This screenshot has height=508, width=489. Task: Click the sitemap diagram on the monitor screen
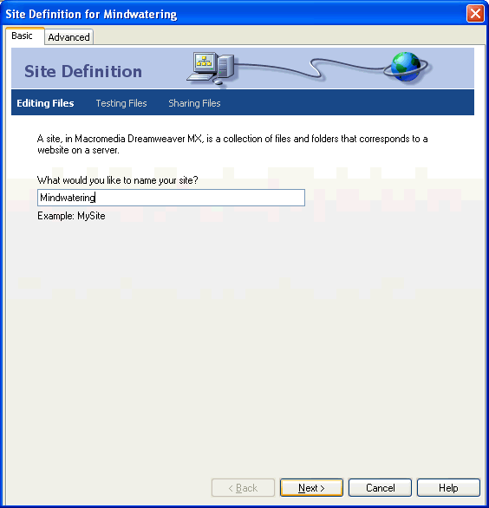(x=204, y=61)
